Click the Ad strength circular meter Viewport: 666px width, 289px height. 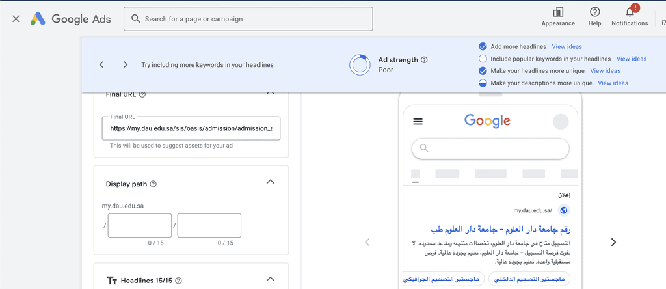pyautogui.click(x=360, y=65)
